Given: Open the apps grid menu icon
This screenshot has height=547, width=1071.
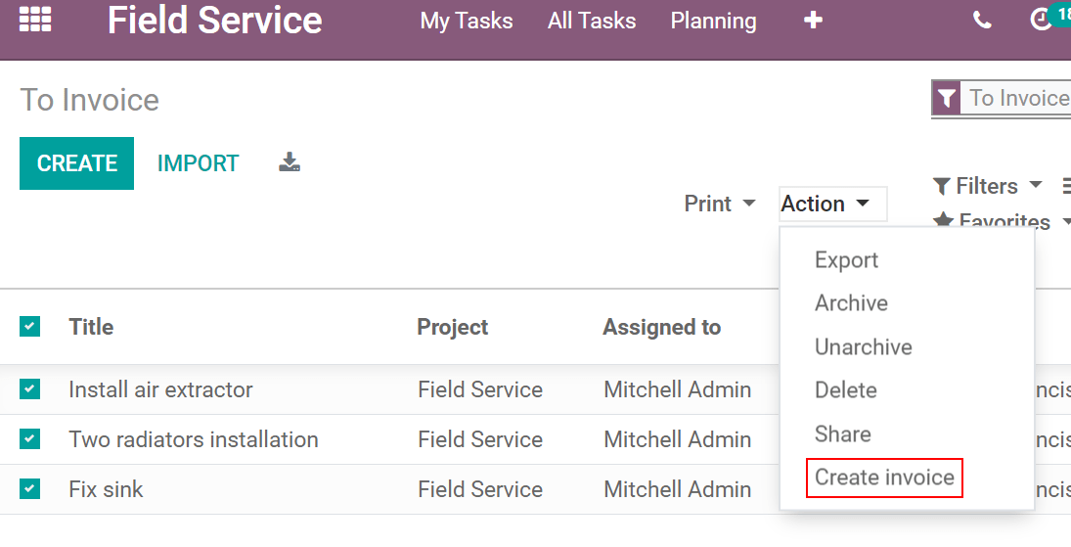Looking at the screenshot, I should (35, 20).
